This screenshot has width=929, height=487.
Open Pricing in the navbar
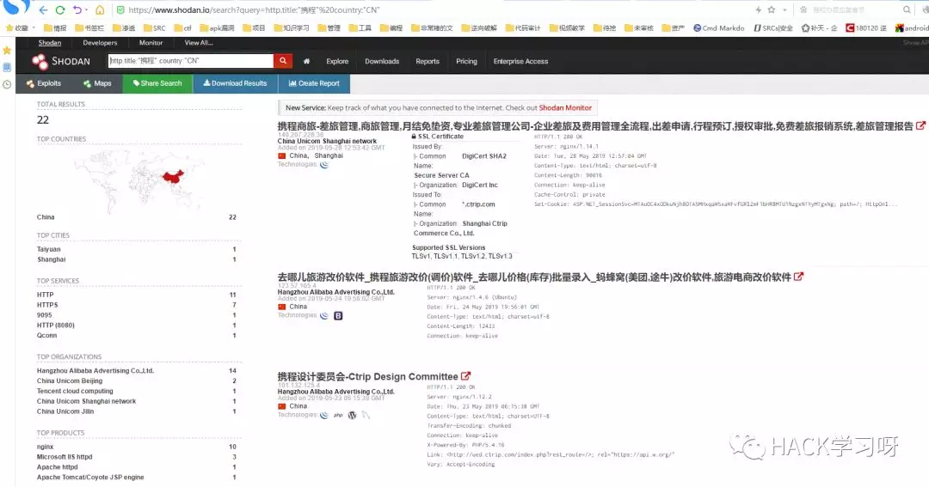pyautogui.click(x=466, y=61)
